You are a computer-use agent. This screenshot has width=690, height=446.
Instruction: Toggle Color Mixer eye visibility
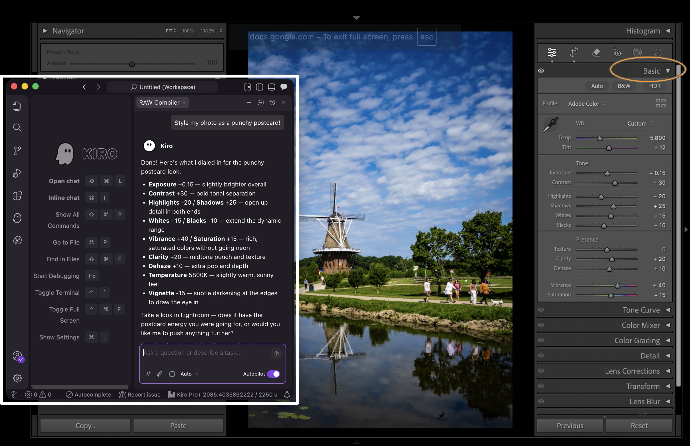tap(541, 325)
